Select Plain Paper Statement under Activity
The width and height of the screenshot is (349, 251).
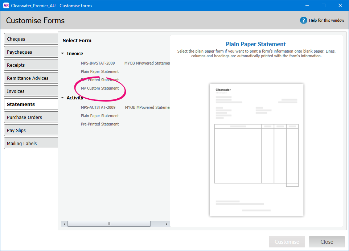coord(100,116)
